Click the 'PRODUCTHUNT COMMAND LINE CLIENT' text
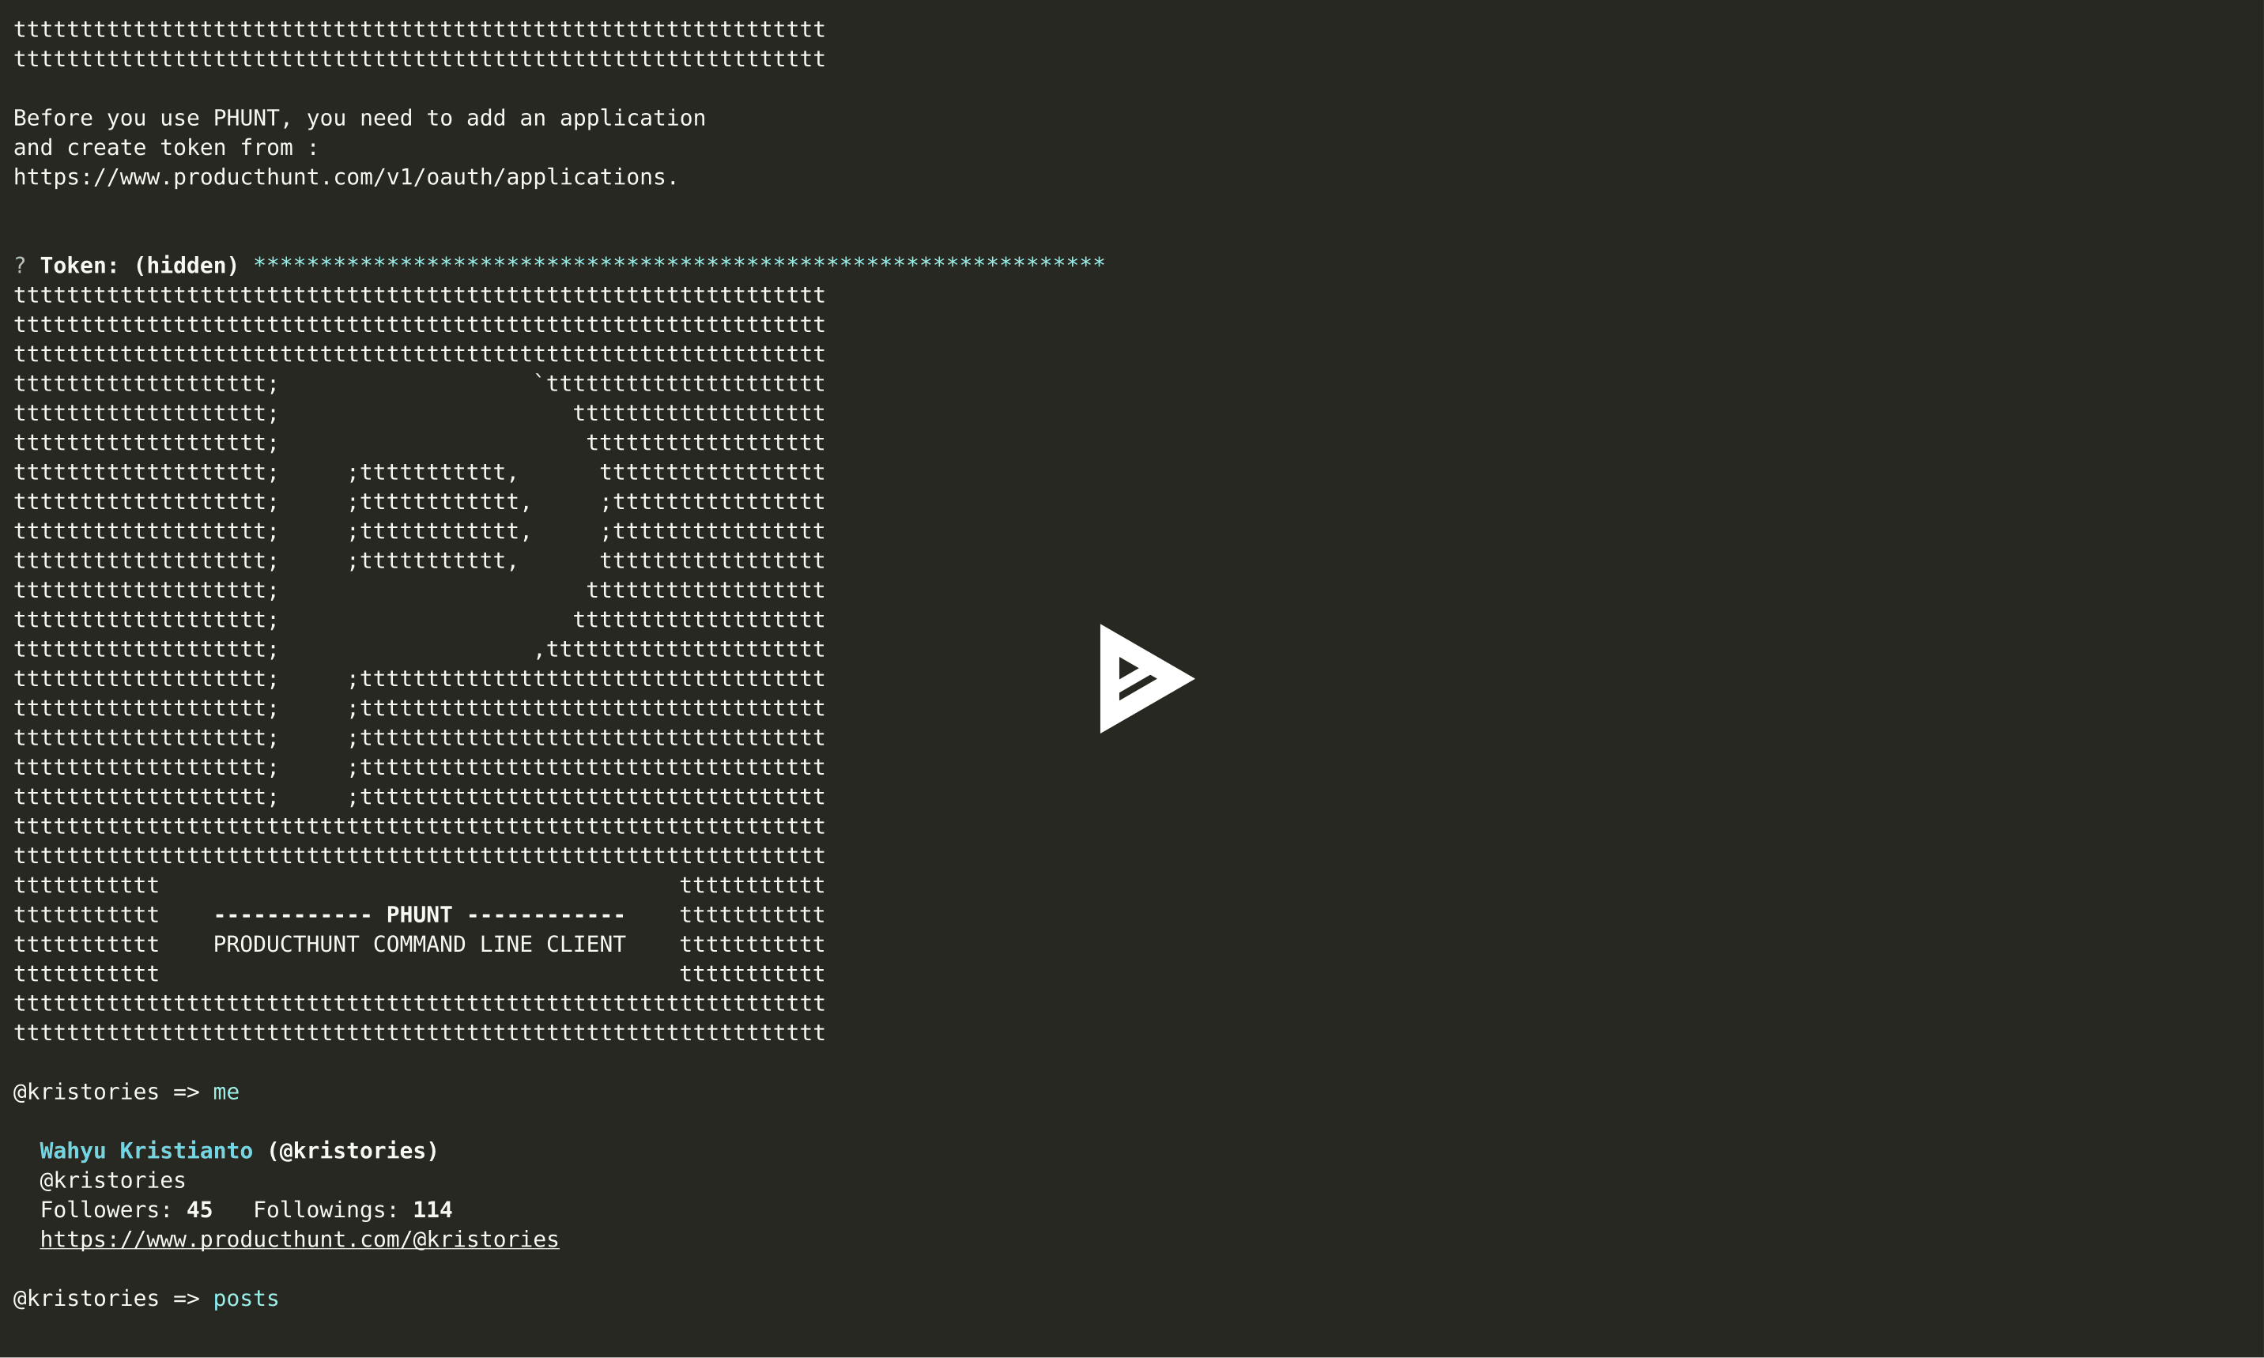The width and height of the screenshot is (2264, 1358). tap(419, 944)
